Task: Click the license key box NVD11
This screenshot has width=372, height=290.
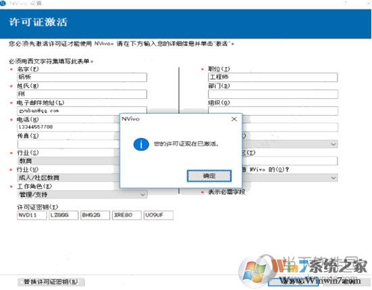Action: [x=32, y=215]
